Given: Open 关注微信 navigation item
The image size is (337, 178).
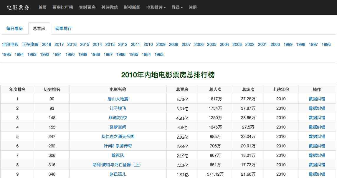Looking at the screenshot, I should 110,8.
